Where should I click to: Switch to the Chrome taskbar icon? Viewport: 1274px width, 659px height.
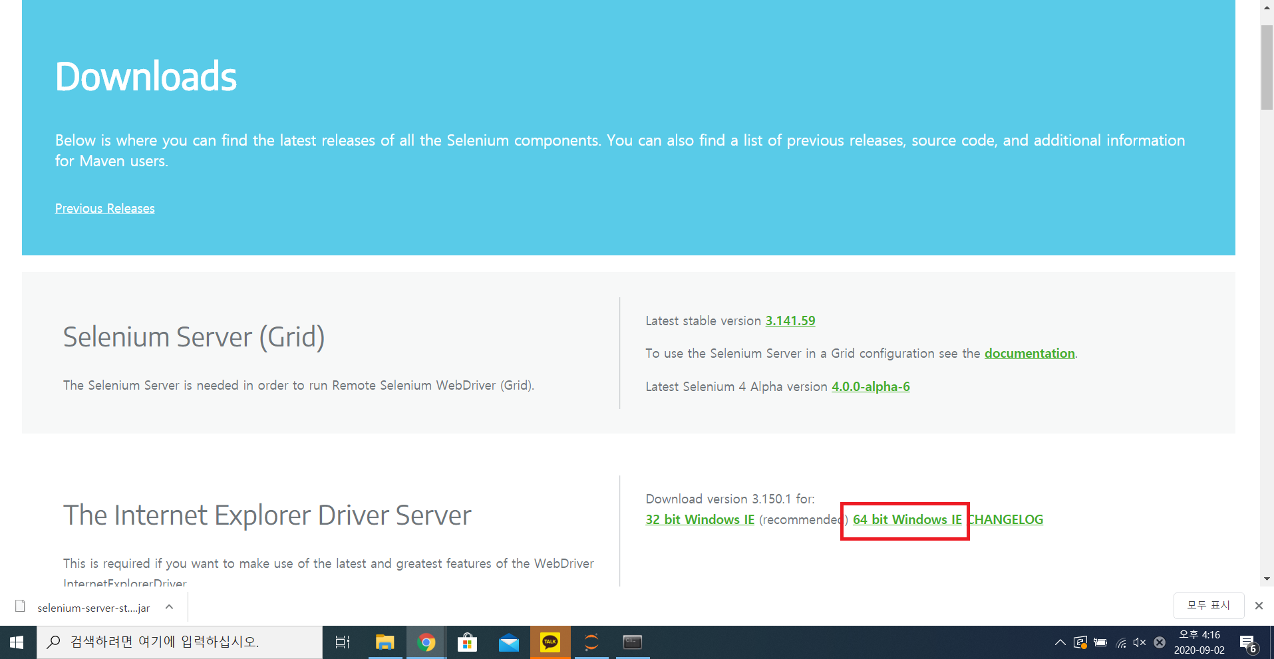pyautogui.click(x=426, y=642)
